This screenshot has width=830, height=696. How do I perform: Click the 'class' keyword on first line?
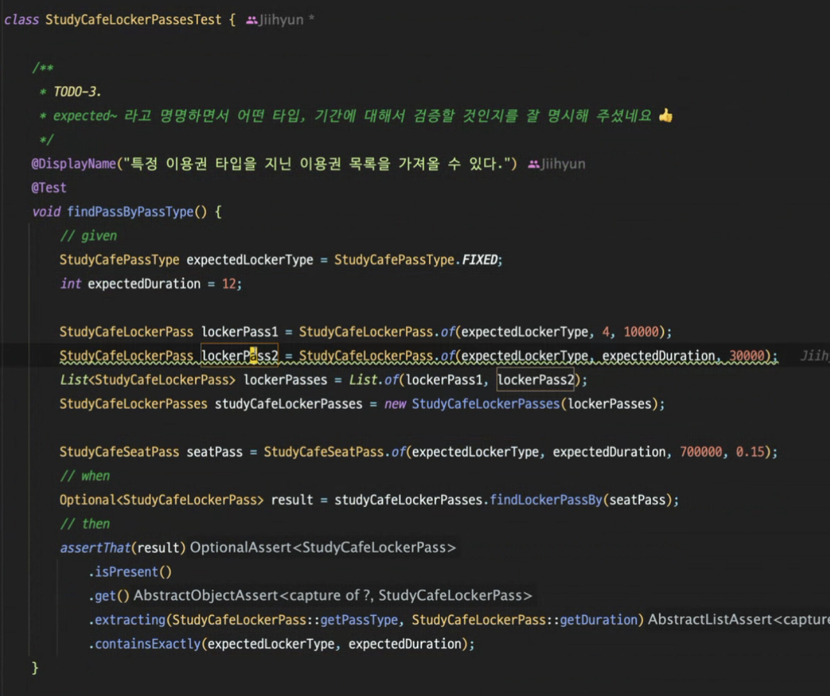coord(21,20)
